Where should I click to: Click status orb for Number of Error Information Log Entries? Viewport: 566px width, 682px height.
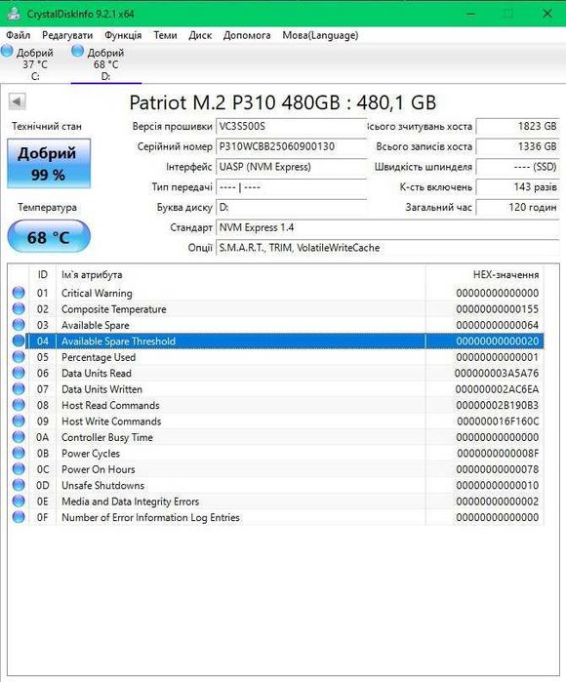pyautogui.click(x=19, y=517)
